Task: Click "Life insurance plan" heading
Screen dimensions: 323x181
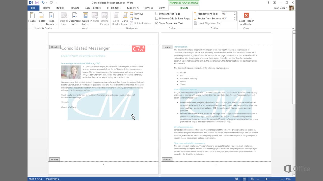Action: 183,127
